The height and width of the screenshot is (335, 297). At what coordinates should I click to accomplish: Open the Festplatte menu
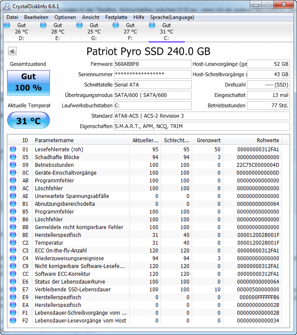(x=116, y=17)
